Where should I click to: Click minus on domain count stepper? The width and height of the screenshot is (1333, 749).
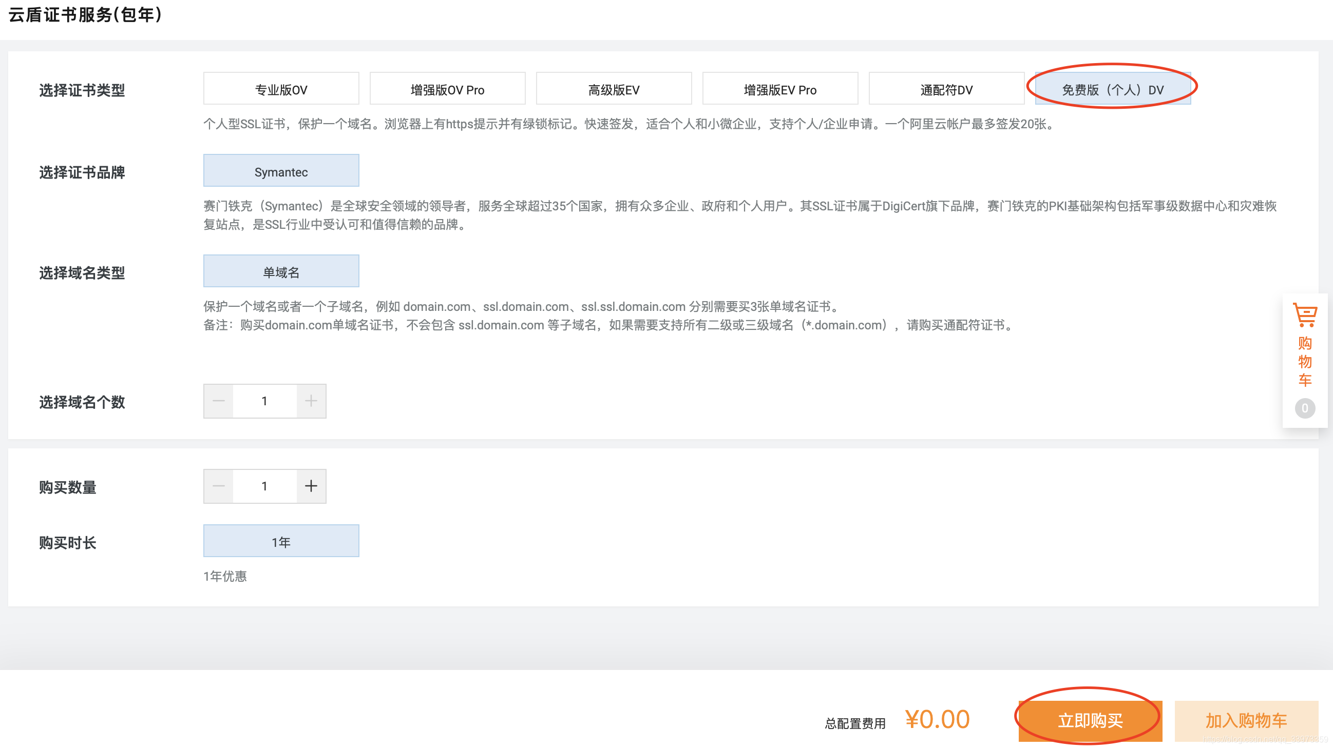click(219, 401)
